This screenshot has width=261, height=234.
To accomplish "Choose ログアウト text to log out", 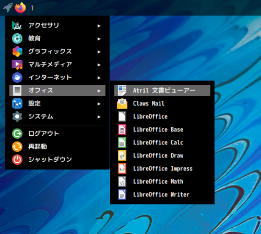I will coord(44,134).
